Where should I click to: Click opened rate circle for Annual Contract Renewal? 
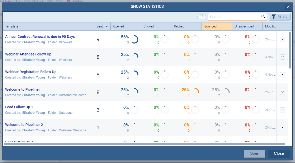click(134, 39)
